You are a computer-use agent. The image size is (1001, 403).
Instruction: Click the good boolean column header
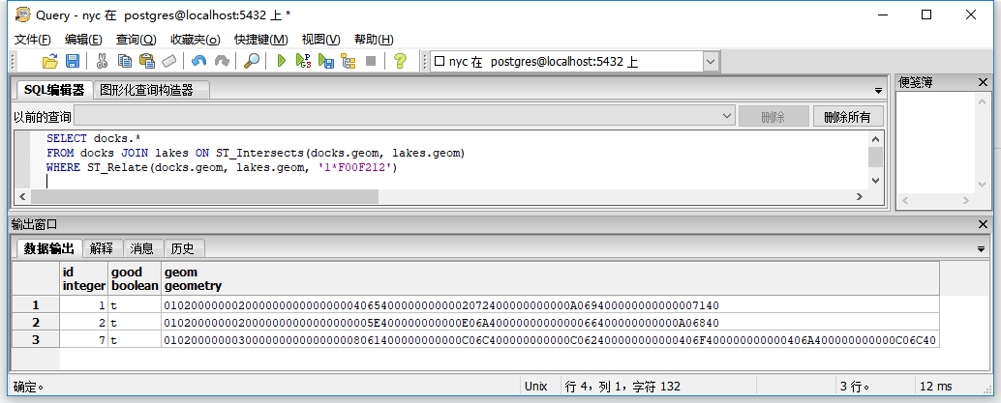(134, 278)
